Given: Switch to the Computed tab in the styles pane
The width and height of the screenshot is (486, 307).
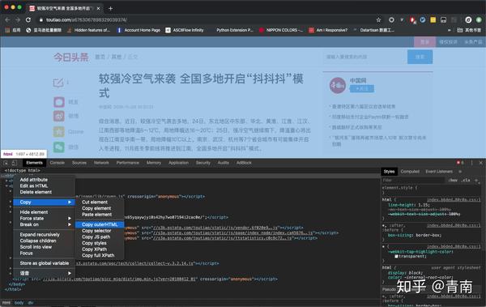Looking at the screenshot, I should click(x=410, y=172).
